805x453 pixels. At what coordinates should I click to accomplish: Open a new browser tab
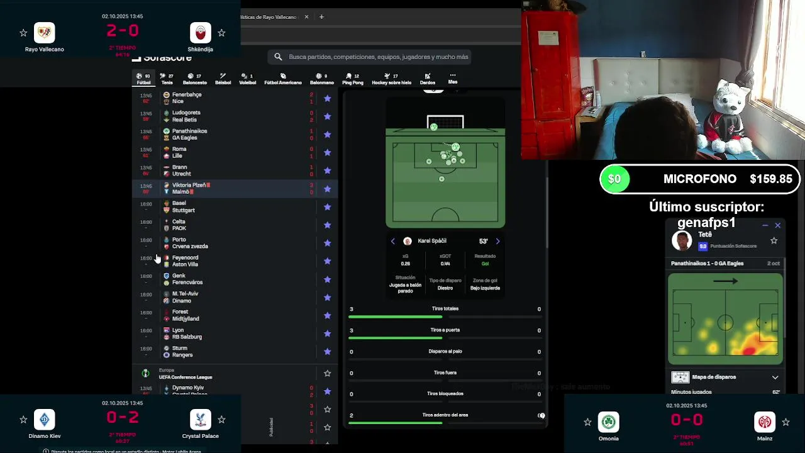321,17
